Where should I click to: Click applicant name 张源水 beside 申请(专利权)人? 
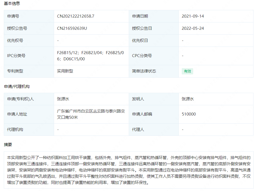click(63, 99)
